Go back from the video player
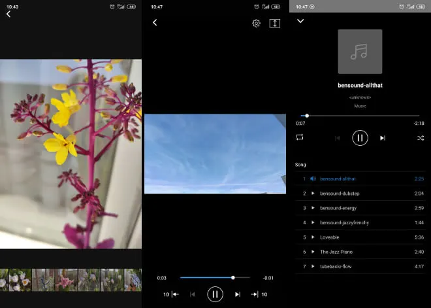Viewport: 431px width, 308px height. coord(155,23)
